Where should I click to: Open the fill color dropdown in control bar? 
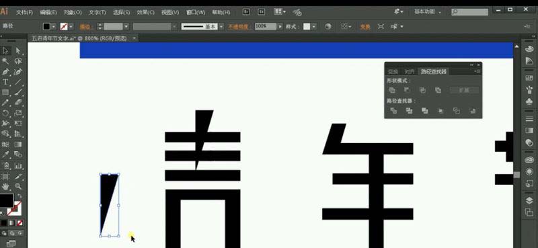(x=54, y=26)
